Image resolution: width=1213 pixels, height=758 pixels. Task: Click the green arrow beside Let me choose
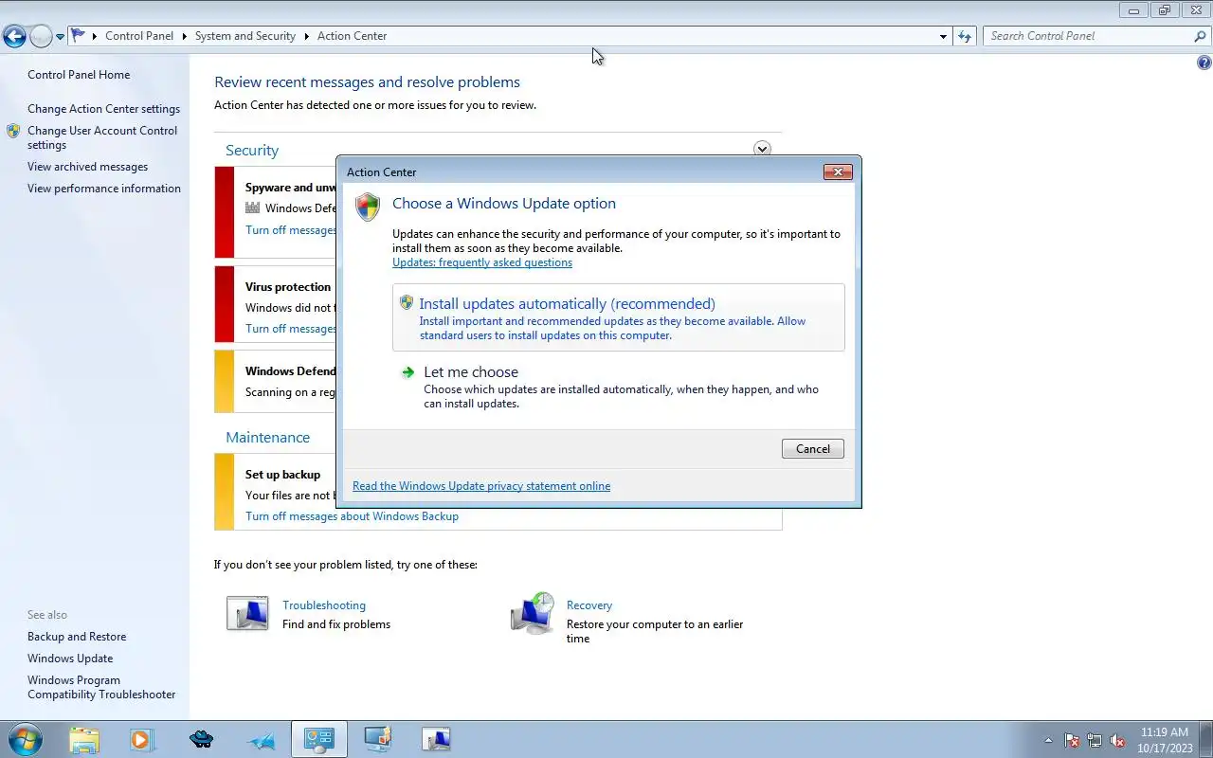point(407,372)
